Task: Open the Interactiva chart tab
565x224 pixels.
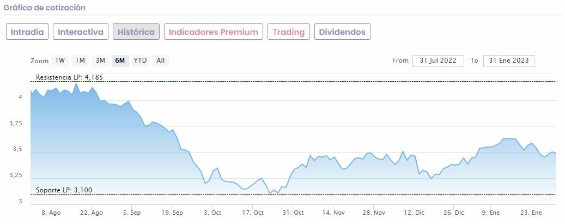Action: [x=81, y=32]
